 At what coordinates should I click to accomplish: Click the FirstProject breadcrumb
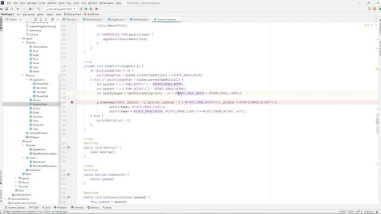[x=7, y=14]
